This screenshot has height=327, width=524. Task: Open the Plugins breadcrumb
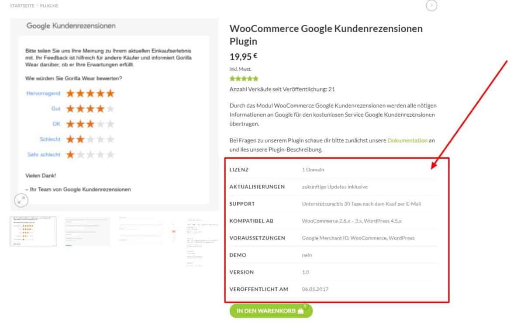49,6
